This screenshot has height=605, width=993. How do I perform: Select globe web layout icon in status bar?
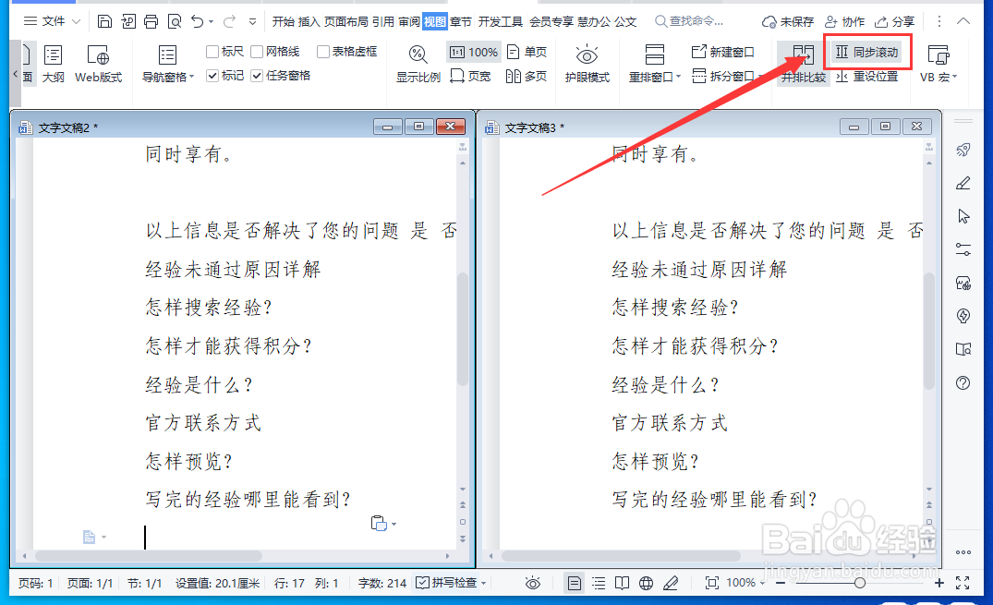click(646, 583)
